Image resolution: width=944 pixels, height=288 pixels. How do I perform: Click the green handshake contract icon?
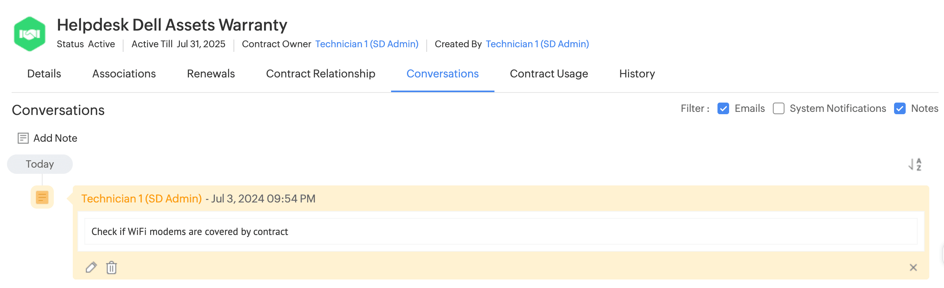[29, 34]
